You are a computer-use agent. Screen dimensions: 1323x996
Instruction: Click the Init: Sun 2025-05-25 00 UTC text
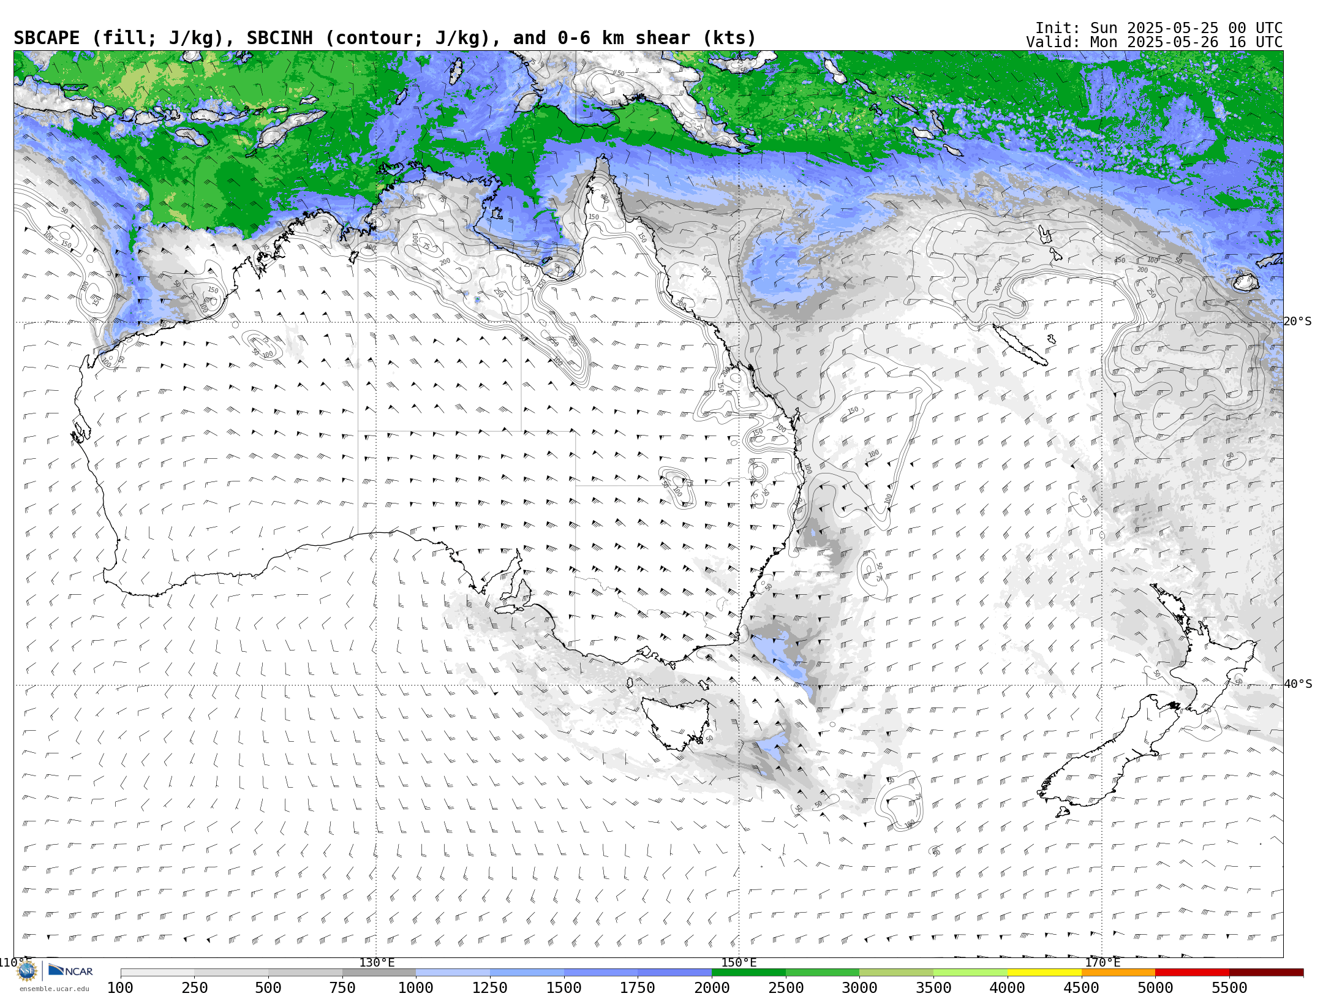pos(1159,28)
